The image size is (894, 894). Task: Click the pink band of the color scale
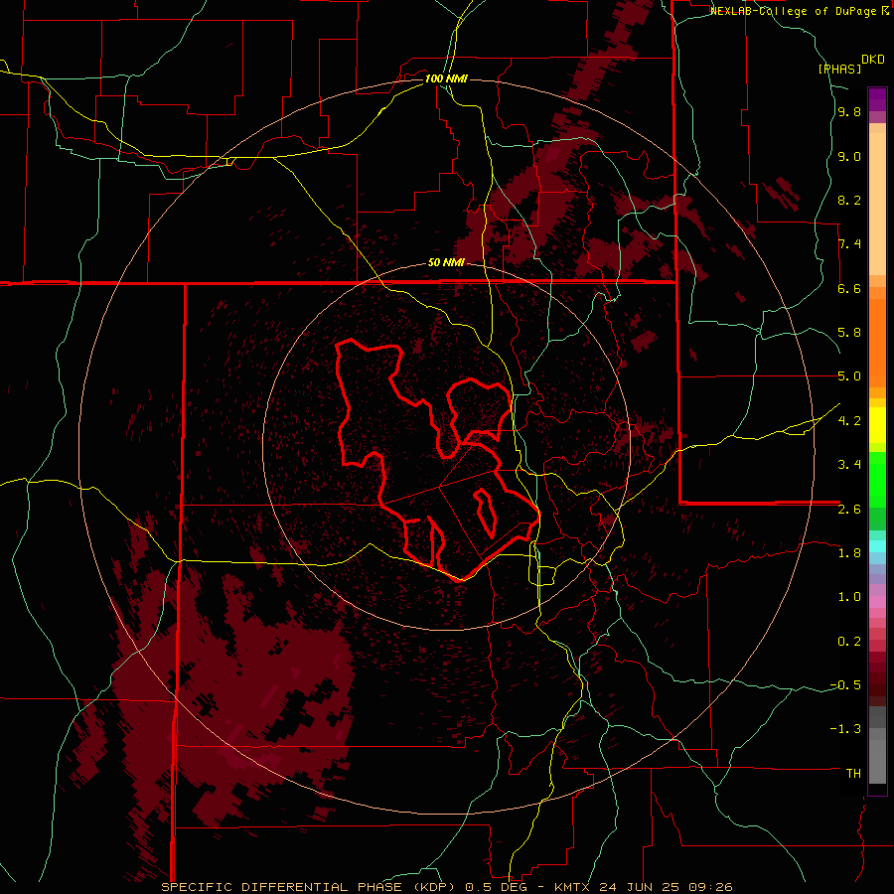point(877,603)
